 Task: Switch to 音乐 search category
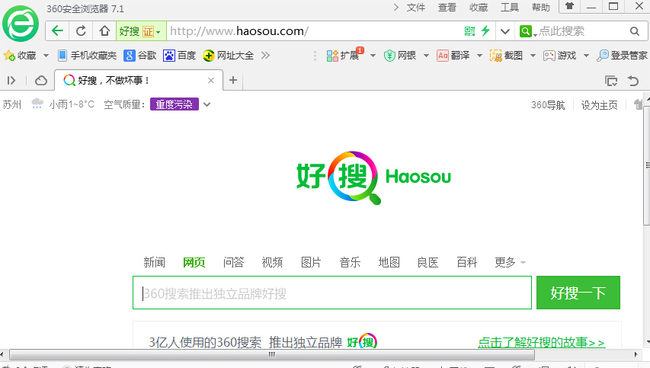coord(350,262)
